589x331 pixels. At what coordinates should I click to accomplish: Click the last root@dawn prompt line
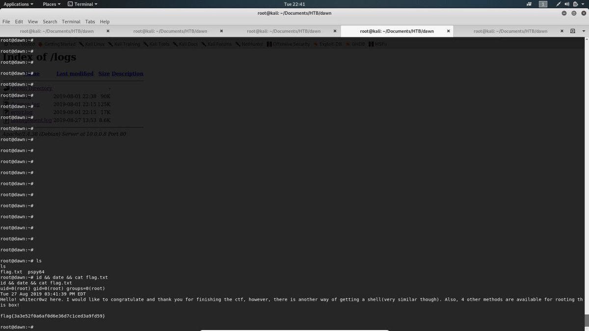click(17, 327)
